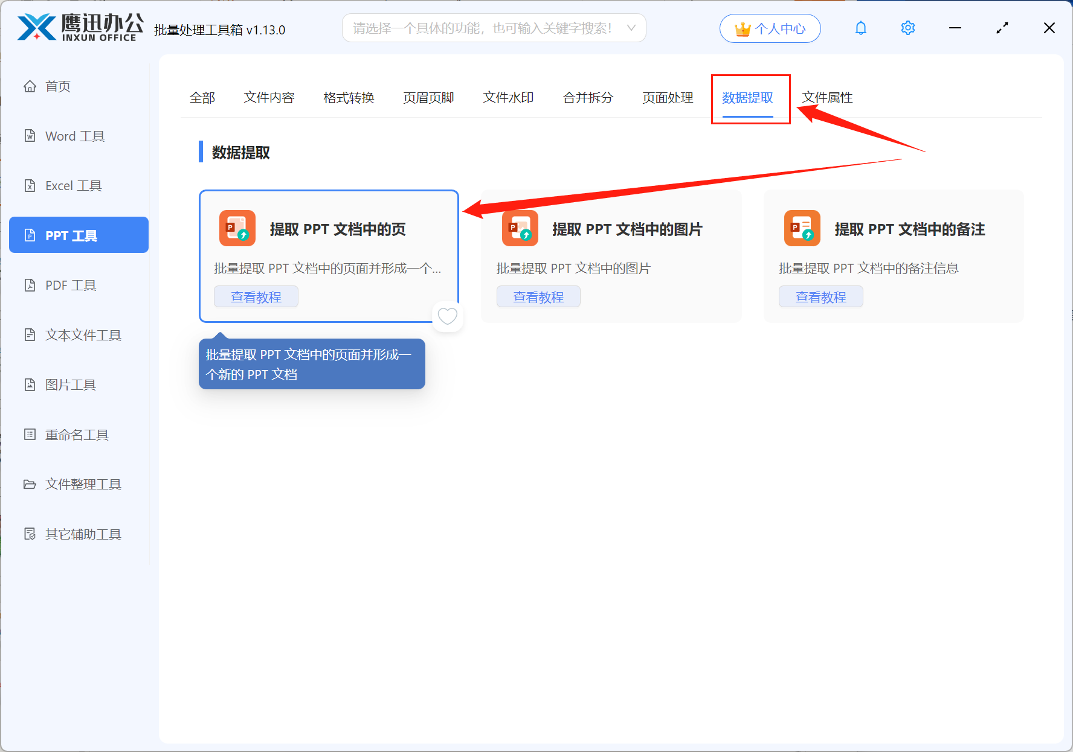1073x752 pixels.
Task: Open 查看教程 for 提取 PPT 文档中的图片
Action: pos(538,296)
